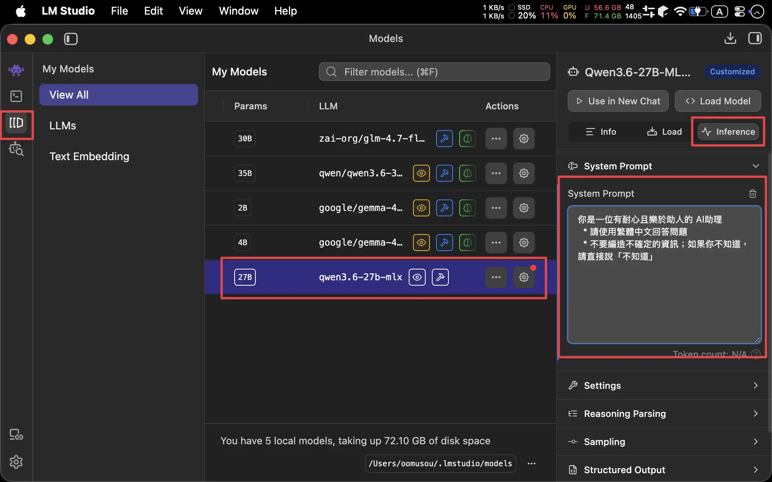This screenshot has height=482, width=772.
Task: Sort by the LLM column header
Action: [328, 106]
